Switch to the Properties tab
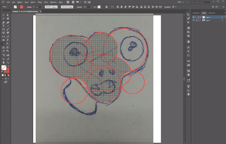This screenshot has width=226, height=144. 196,13
